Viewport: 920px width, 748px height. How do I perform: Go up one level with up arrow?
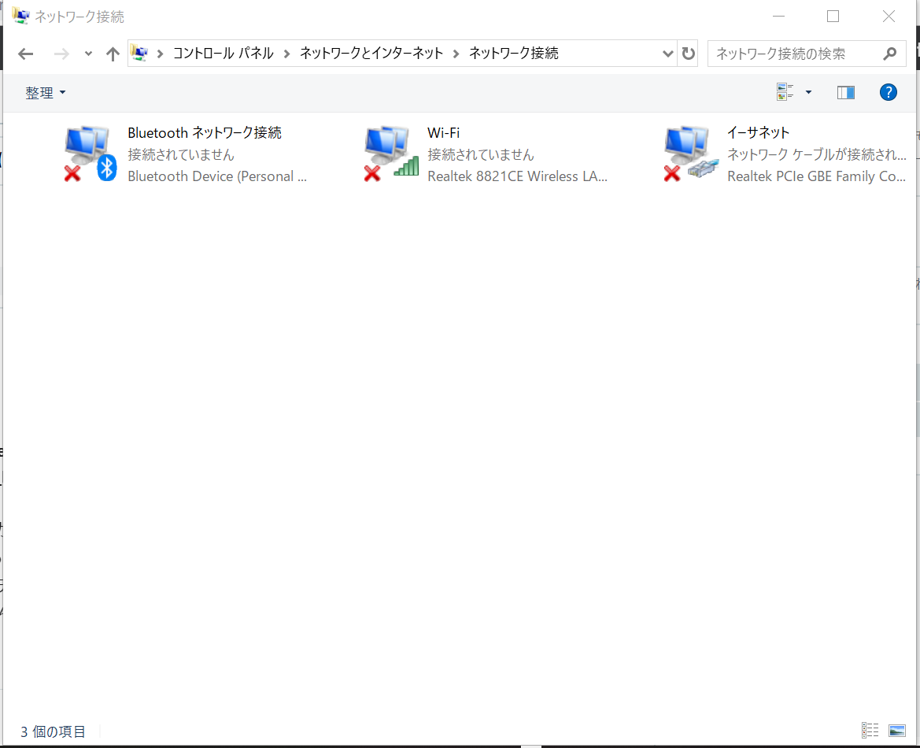pyautogui.click(x=113, y=54)
